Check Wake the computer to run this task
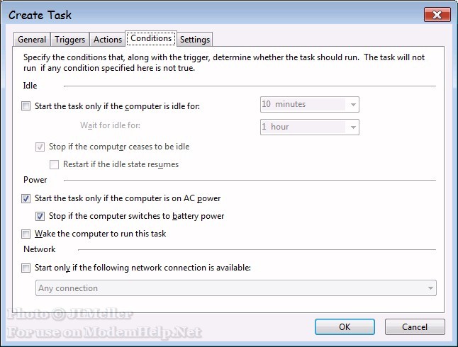 [26, 234]
